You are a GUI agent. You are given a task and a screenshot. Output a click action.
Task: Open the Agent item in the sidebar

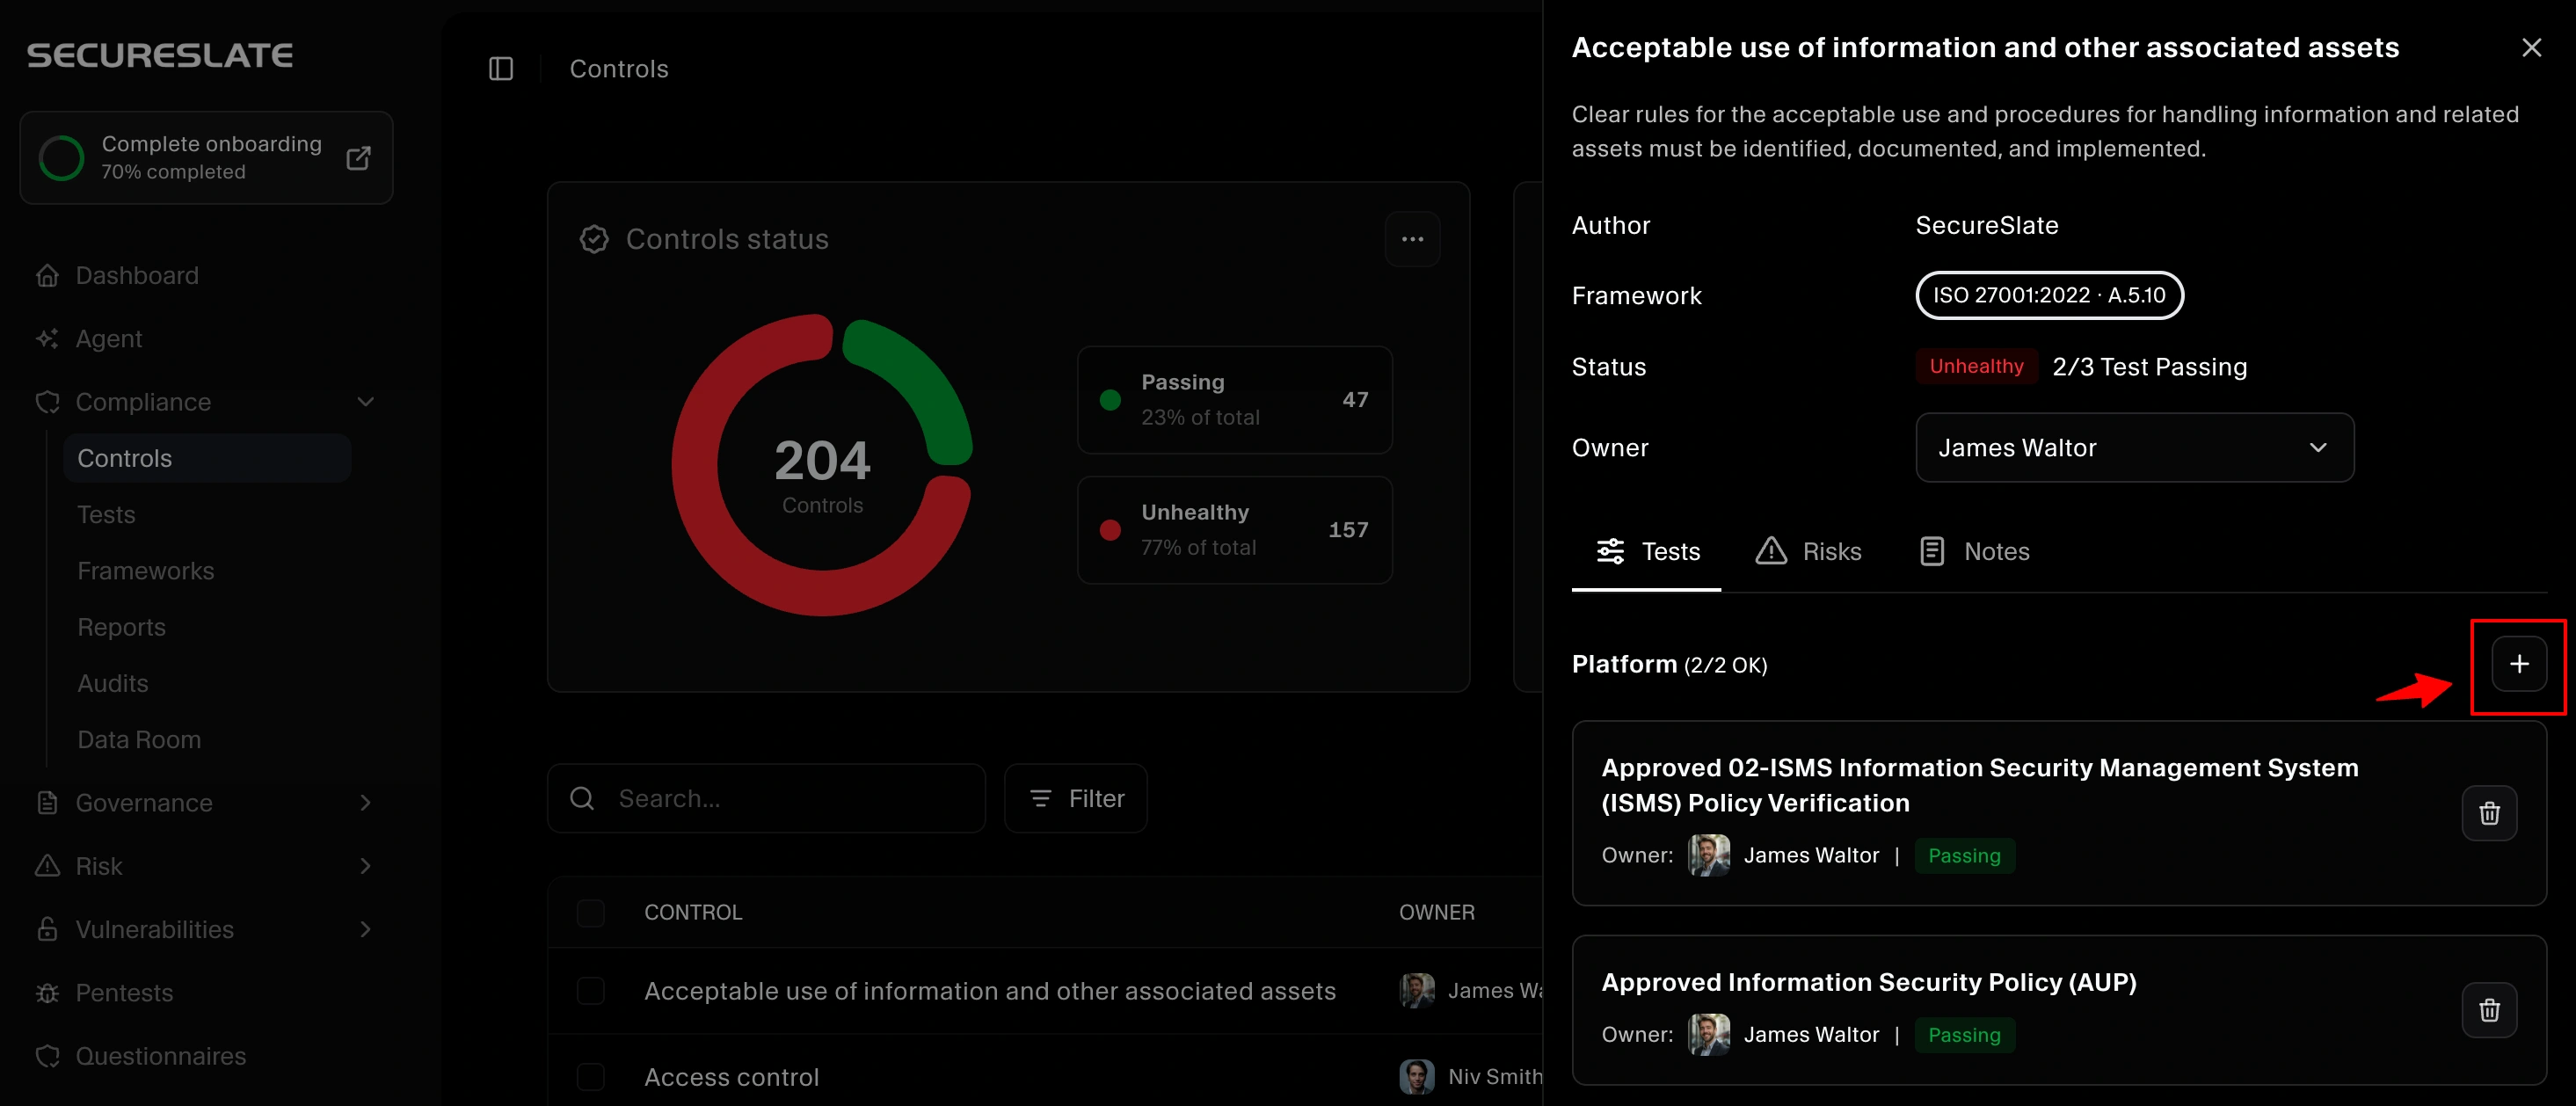coord(108,339)
